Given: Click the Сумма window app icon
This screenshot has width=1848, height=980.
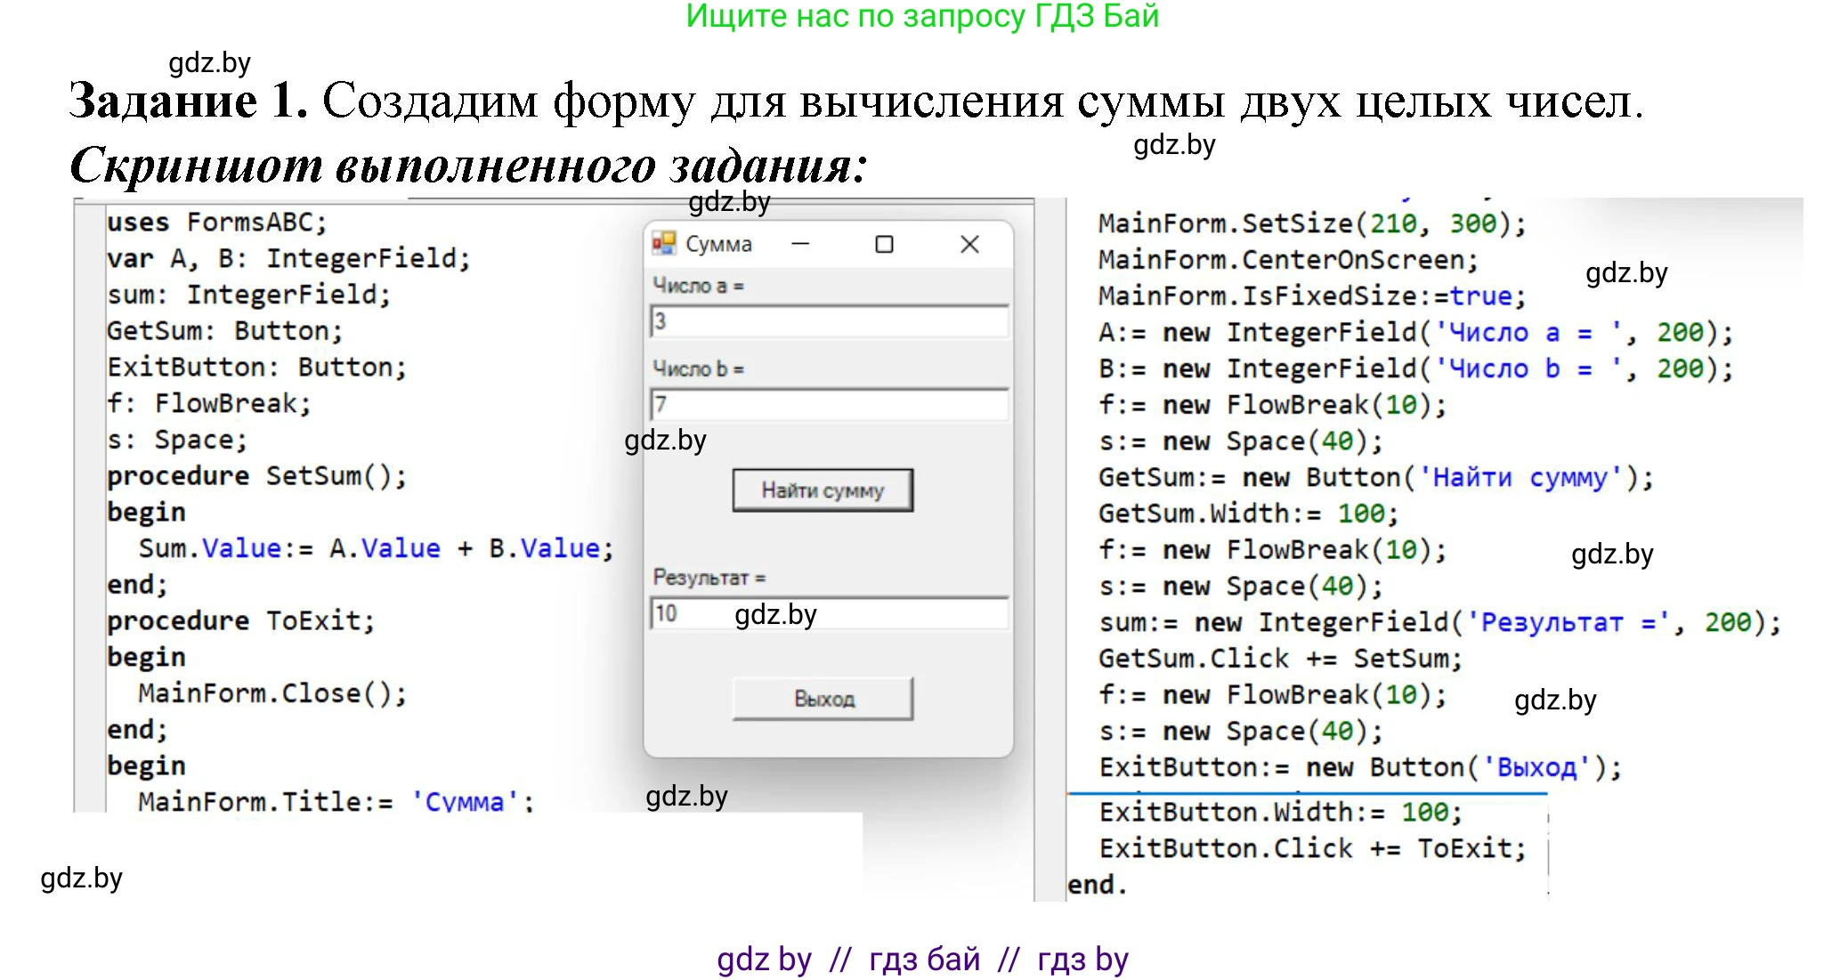Looking at the screenshot, I should tap(663, 243).
